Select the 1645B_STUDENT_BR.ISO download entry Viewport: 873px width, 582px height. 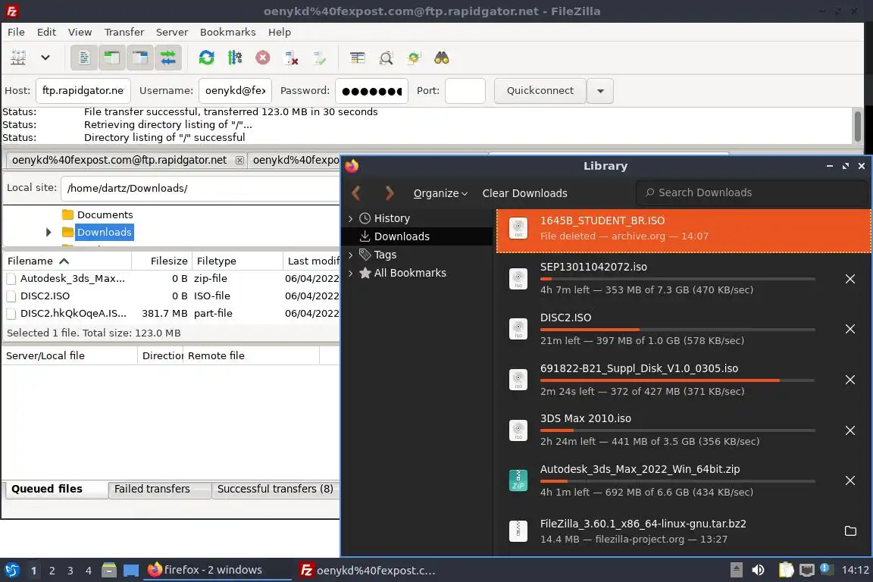pos(684,230)
